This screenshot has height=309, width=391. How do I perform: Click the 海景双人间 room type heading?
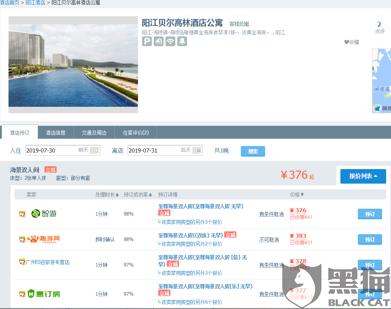pos(25,170)
